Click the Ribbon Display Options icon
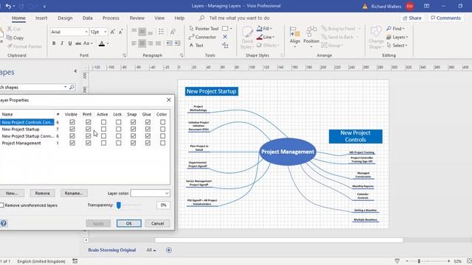472x265 pixels. click(x=426, y=6)
